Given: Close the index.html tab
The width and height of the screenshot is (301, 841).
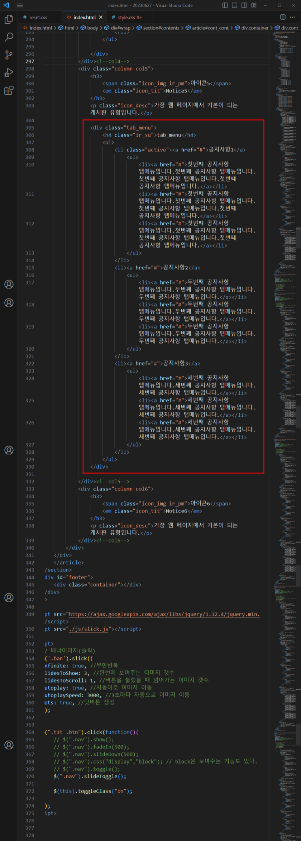Looking at the screenshot, I should (101, 17).
